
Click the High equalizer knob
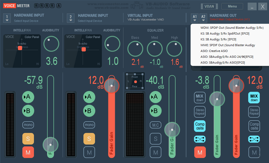click(174, 49)
